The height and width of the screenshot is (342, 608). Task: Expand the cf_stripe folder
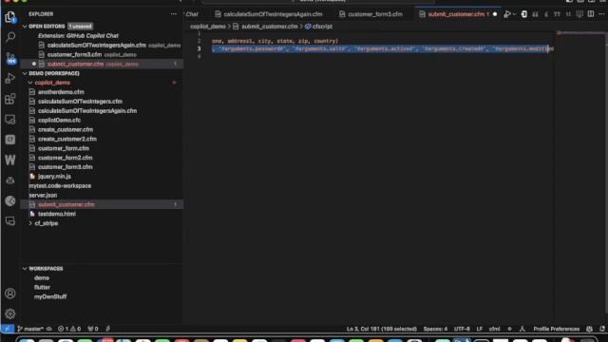(x=30, y=223)
